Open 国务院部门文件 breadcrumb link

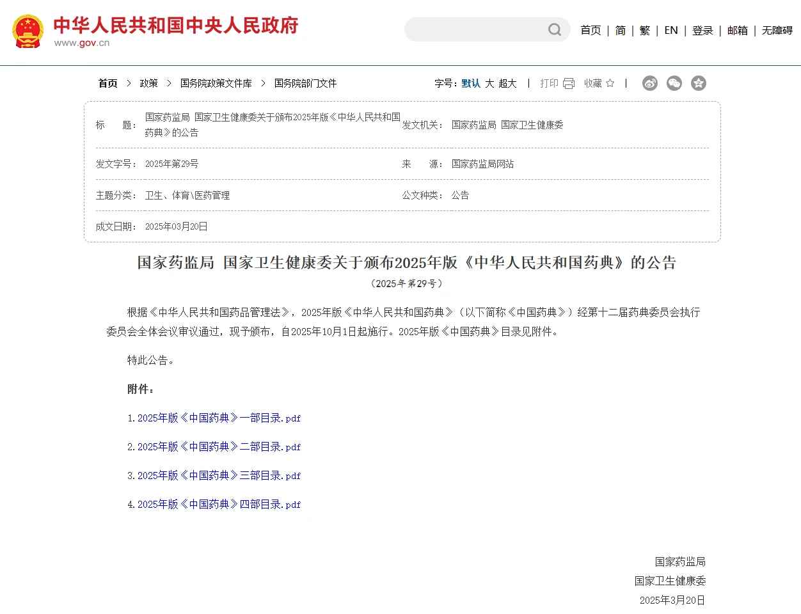coord(305,83)
